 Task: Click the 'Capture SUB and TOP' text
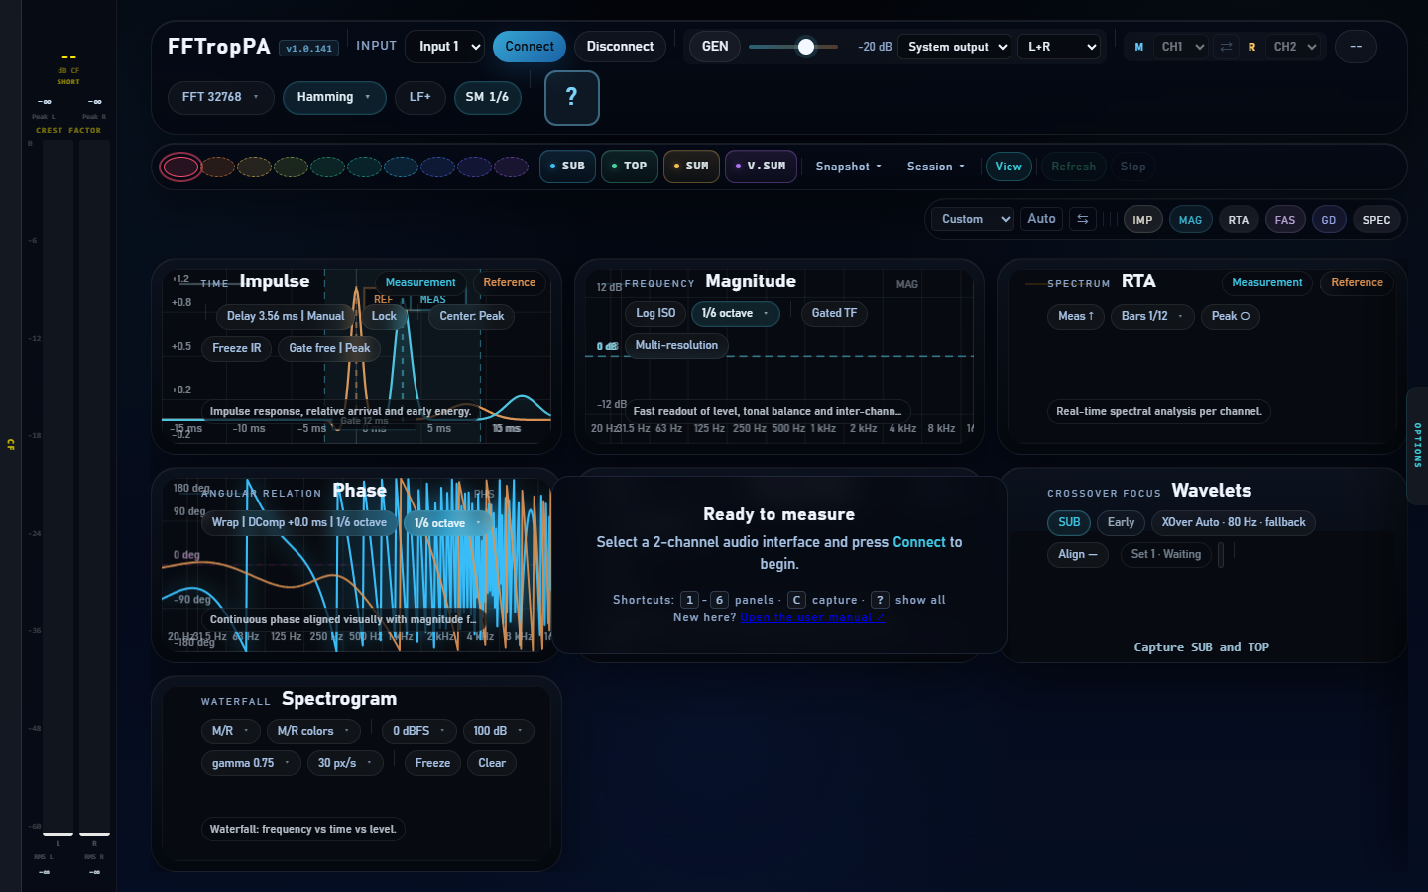(1202, 647)
